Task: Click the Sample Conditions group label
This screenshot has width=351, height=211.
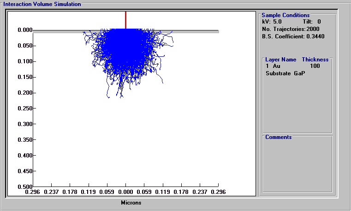Action: click(286, 15)
